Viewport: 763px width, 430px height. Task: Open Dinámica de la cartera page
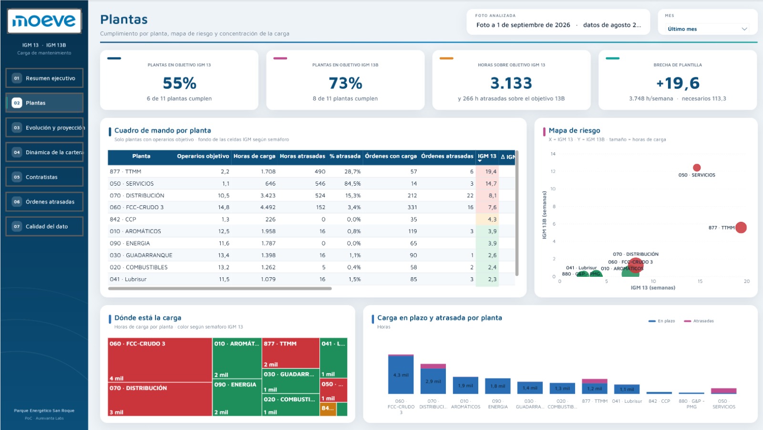point(44,152)
